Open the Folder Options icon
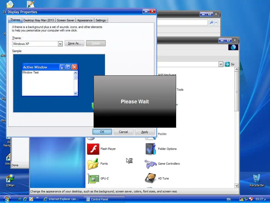This screenshot has width=270, height=203. pos(151,149)
